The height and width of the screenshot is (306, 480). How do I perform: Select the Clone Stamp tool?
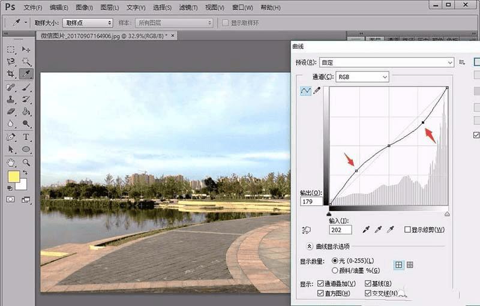(11, 99)
